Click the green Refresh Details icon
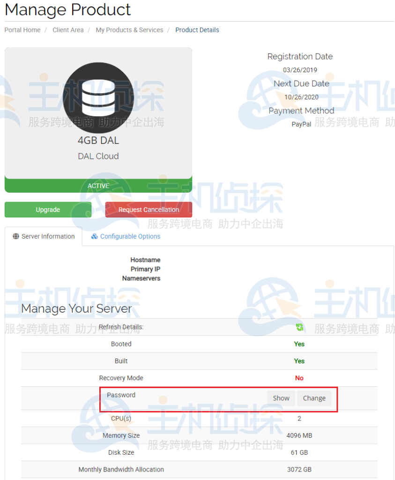The height and width of the screenshot is (480, 395). point(299,327)
